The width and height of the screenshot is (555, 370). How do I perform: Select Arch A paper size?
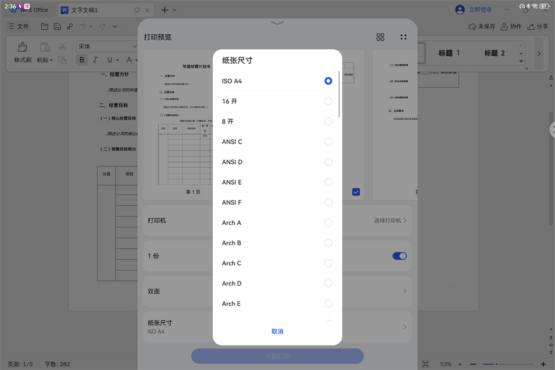[x=277, y=222]
